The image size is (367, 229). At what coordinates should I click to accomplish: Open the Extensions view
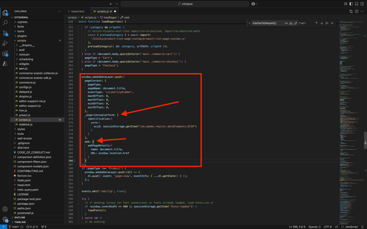pyautogui.click(x=5, y=54)
